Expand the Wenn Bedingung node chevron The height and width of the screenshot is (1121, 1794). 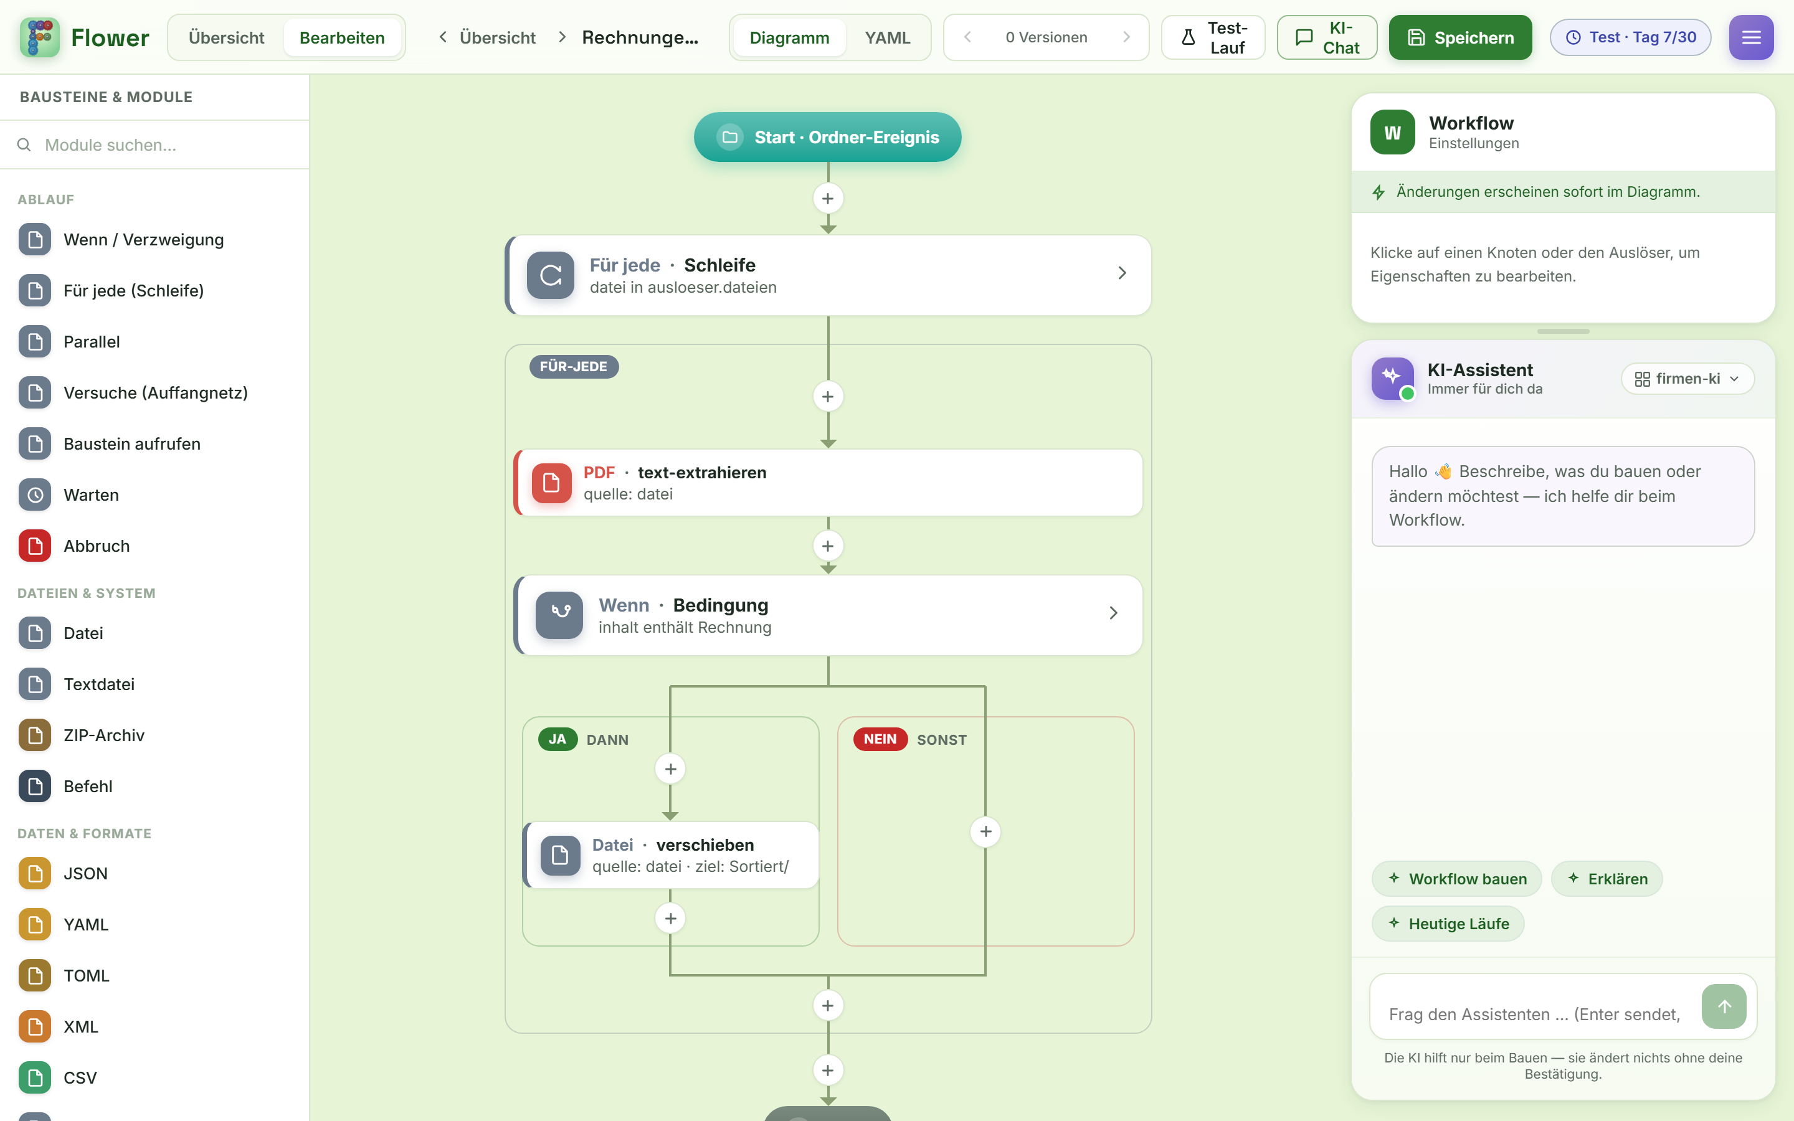[1113, 613]
